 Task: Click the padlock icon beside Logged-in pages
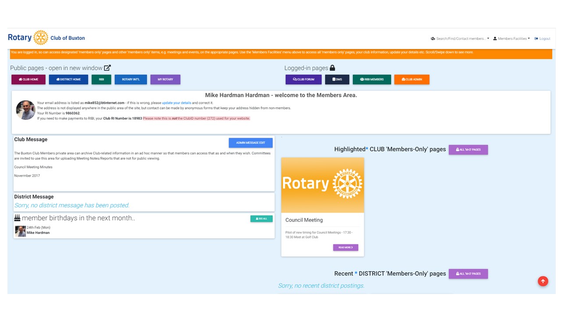pyautogui.click(x=332, y=68)
